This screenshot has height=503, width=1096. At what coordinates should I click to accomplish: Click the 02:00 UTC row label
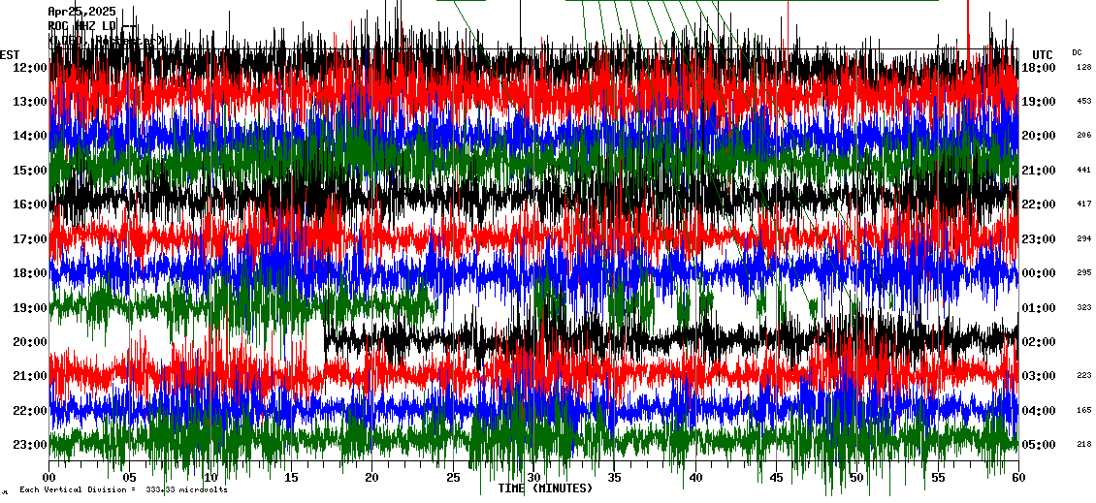[1038, 341]
